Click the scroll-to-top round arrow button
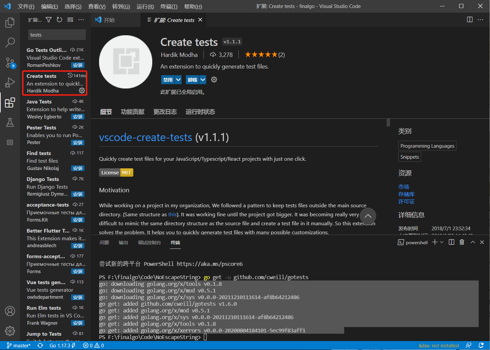490x350 pixels. pyautogui.click(x=368, y=216)
